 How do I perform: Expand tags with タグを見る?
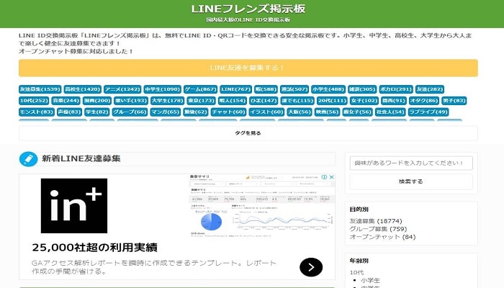point(248,133)
